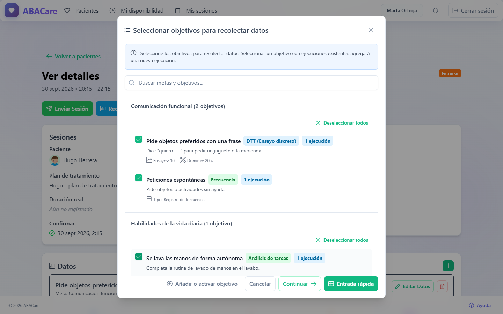Click the En curso status badge

[x=450, y=73]
